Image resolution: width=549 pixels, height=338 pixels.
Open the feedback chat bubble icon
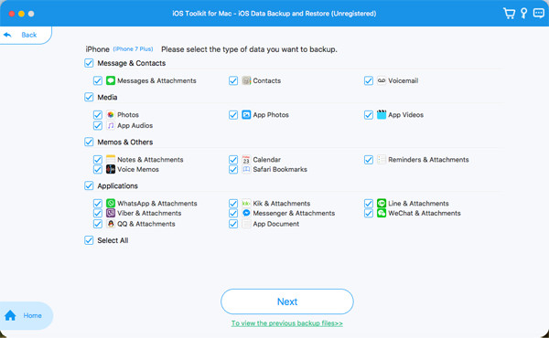pyautogui.click(x=539, y=14)
